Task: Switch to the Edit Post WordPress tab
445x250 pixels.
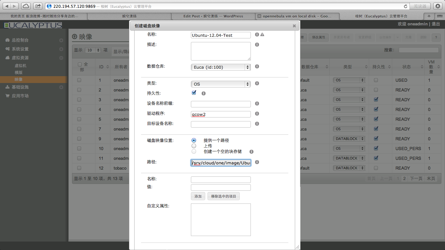Action: [213, 16]
